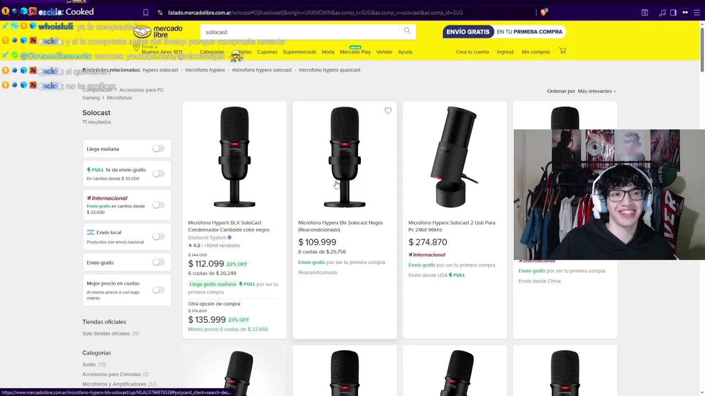Open Moda in the navigation bar
The image size is (705, 396).
click(x=328, y=52)
